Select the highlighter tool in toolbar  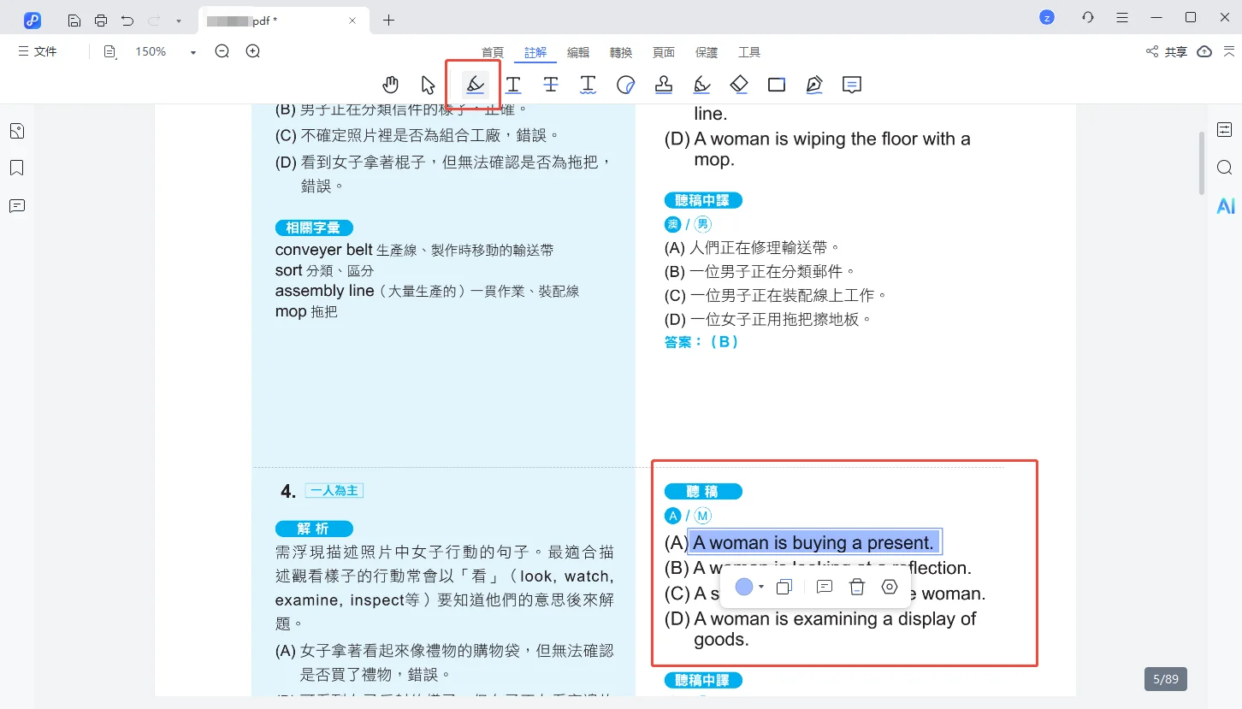pyautogui.click(x=475, y=84)
